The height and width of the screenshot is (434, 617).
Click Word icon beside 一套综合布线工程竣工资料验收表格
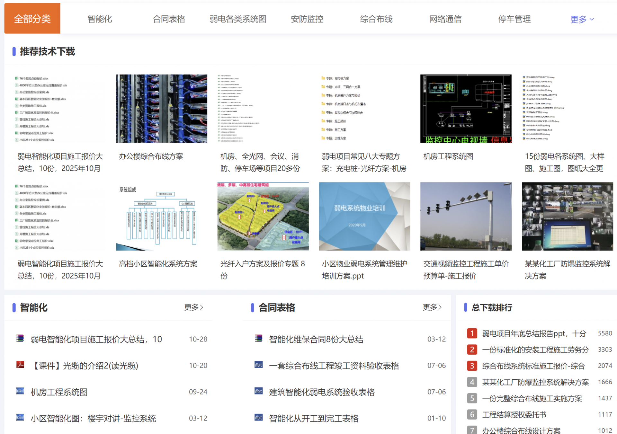point(258,365)
